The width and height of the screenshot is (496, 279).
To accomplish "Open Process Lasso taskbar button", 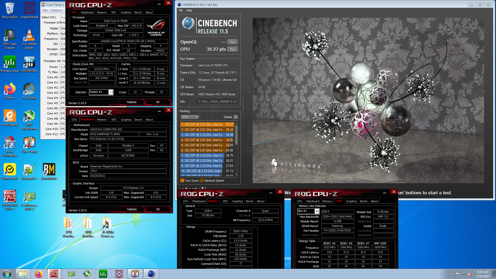I will tap(103, 274).
